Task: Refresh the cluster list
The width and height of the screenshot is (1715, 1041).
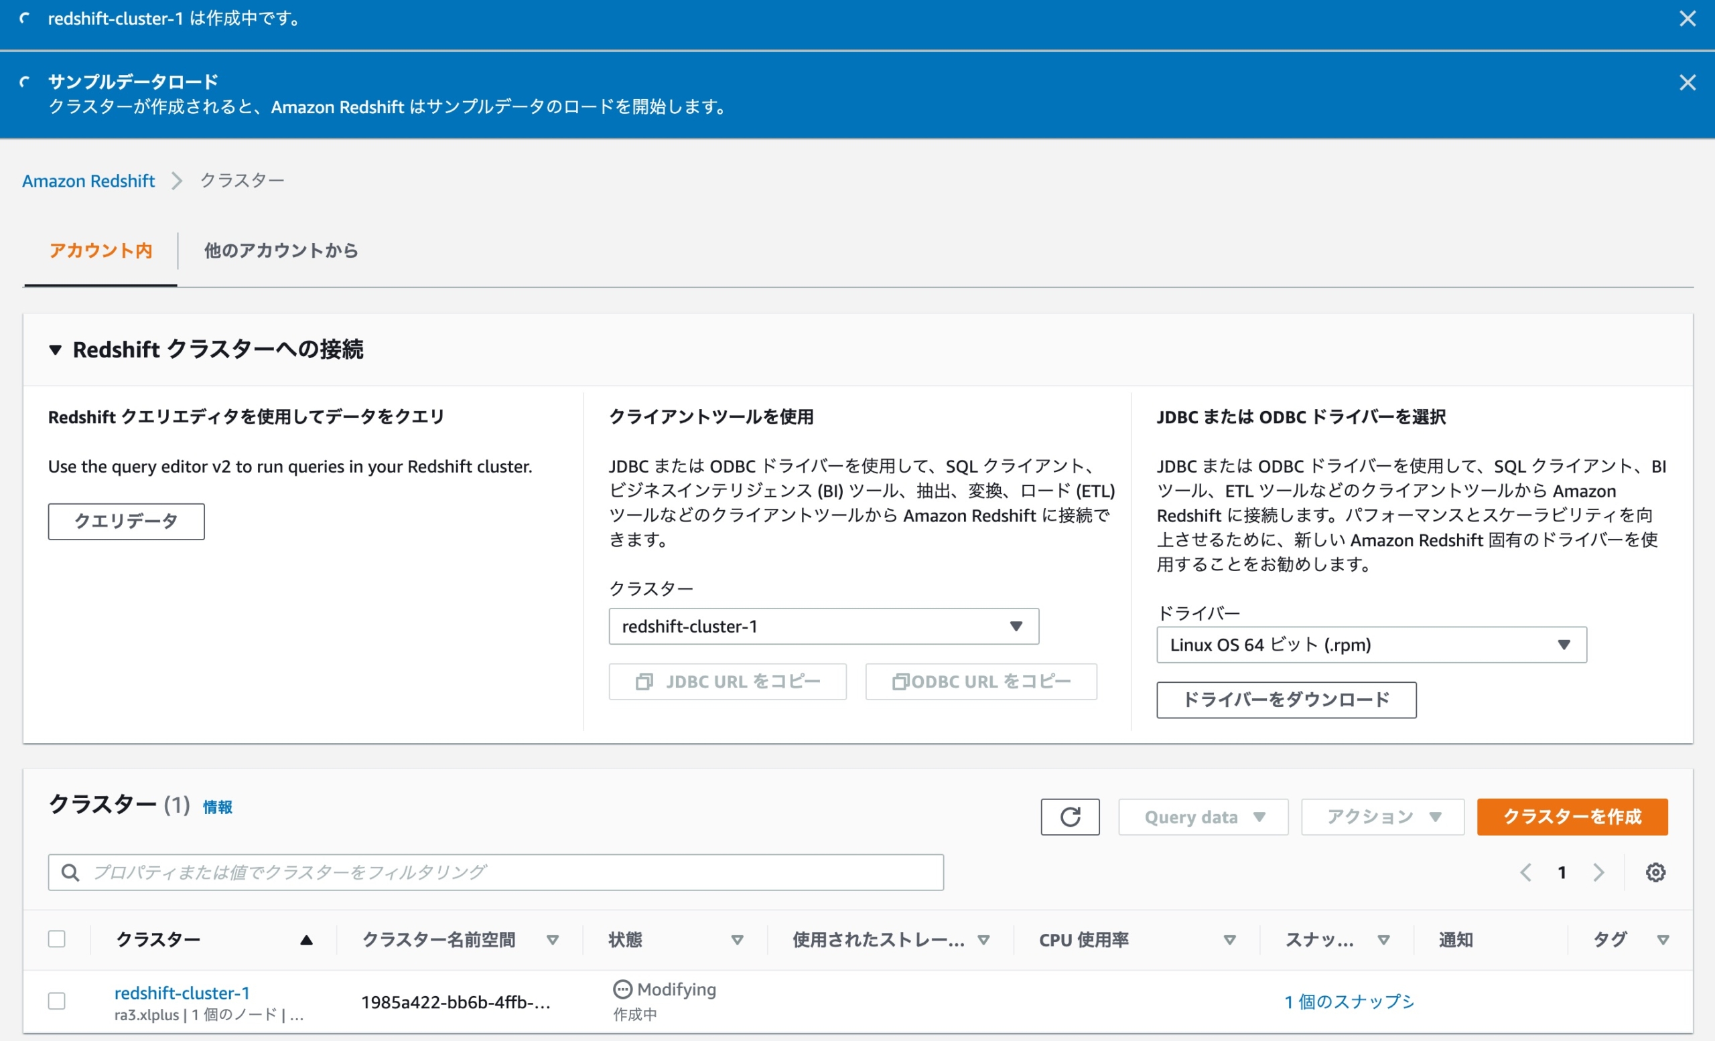Action: [x=1070, y=816]
